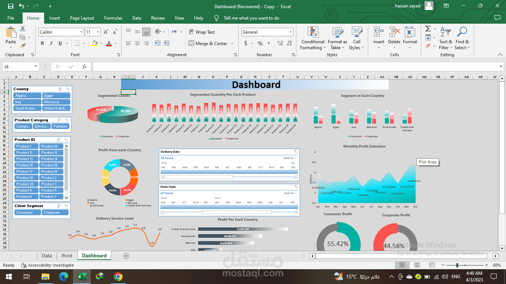Open the Formulas ribbon tab
506x284 pixels.
point(113,18)
